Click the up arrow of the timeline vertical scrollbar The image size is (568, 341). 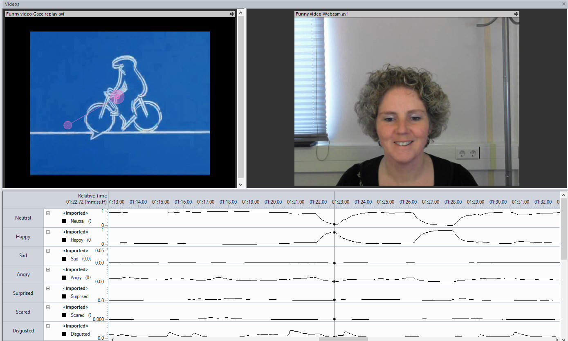click(x=564, y=195)
